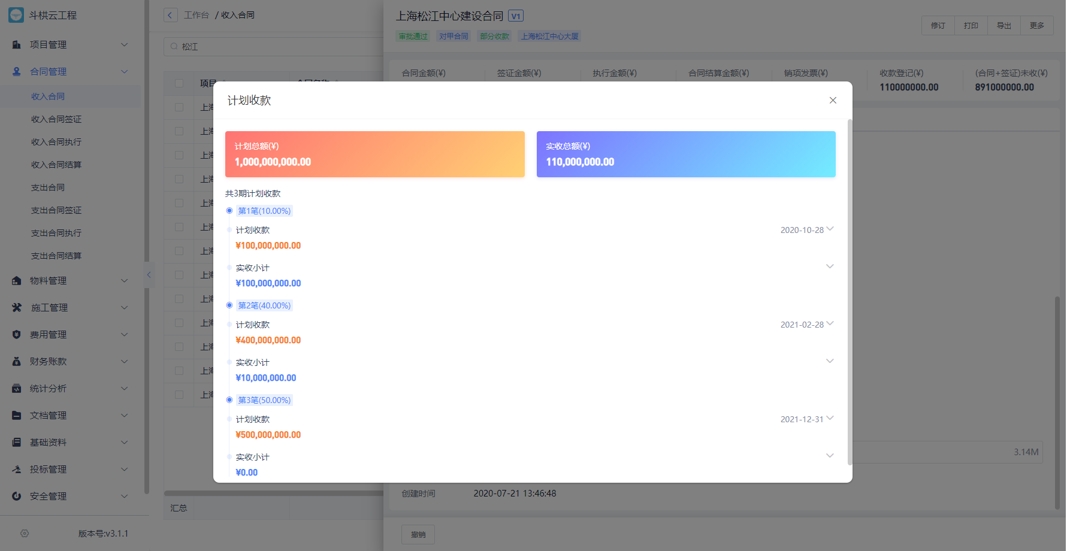Open 收入合同签证 in sidebar menu
The image size is (1067, 551).
[56, 119]
